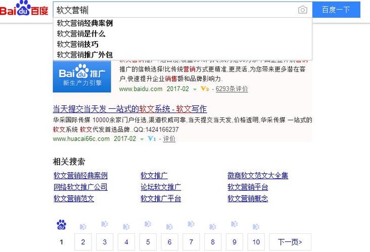Open related search 网络软文推广公司
Image resolution: width=370 pixels, height=252 pixels.
tap(80, 187)
